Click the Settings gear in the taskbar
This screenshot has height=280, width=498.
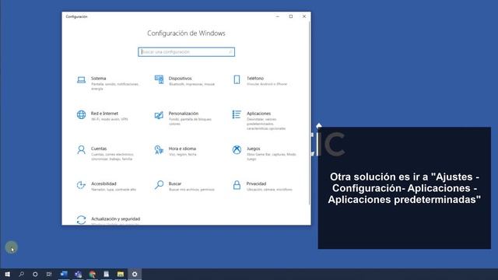click(x=135, y=274)
